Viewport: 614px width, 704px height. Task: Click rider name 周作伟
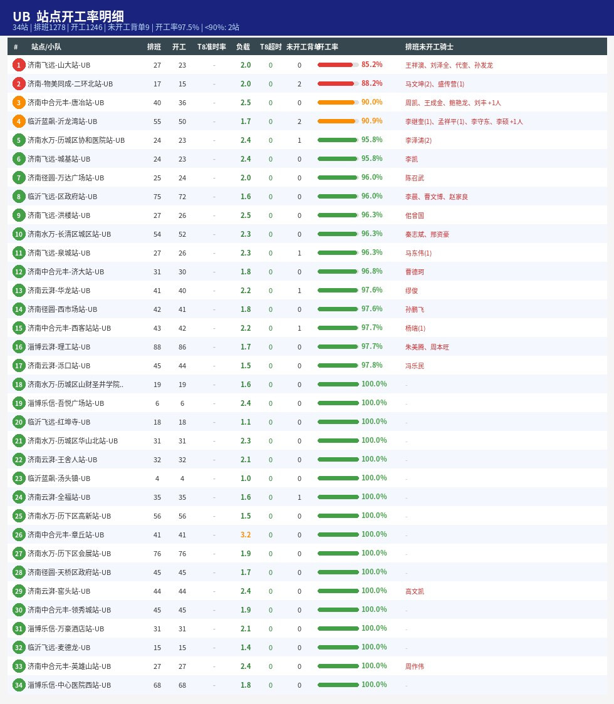point(415,667)
